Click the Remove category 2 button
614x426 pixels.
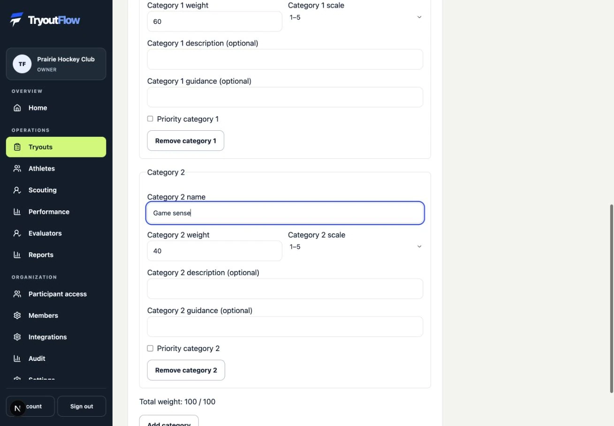(x=186, y=370)
